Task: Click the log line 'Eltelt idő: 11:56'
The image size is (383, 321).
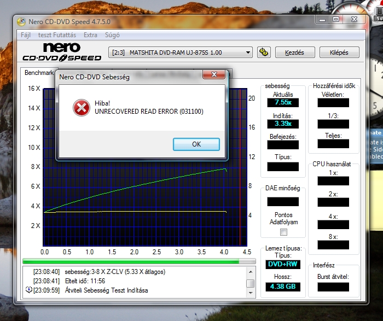Action: (x=85, y=281)
